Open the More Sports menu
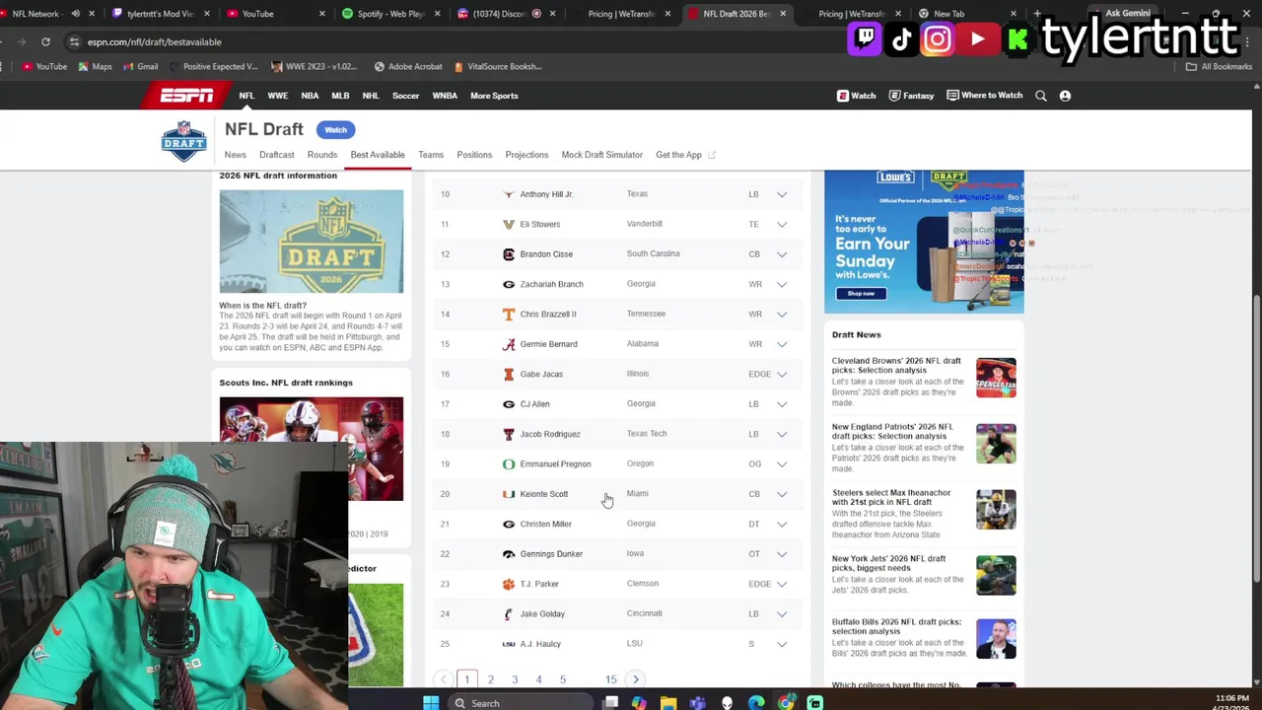This screenshot has width=1262, height=710. click(x=494, y=96)
